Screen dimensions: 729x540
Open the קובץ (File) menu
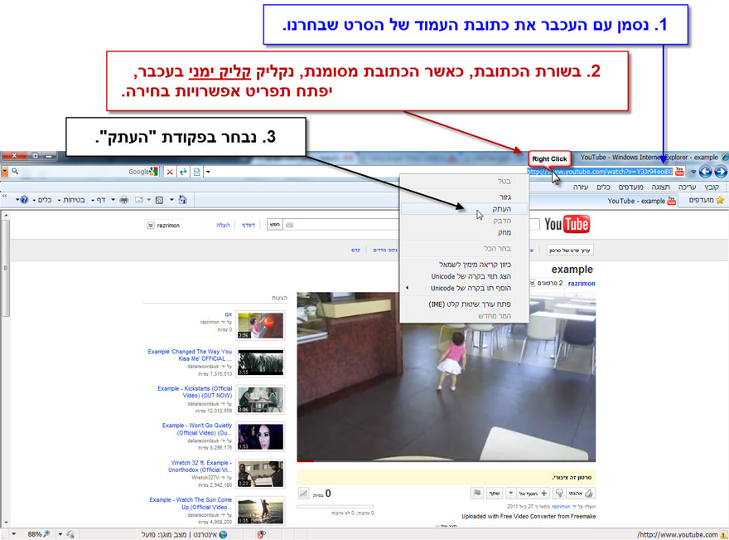click(x=712, y=187)
